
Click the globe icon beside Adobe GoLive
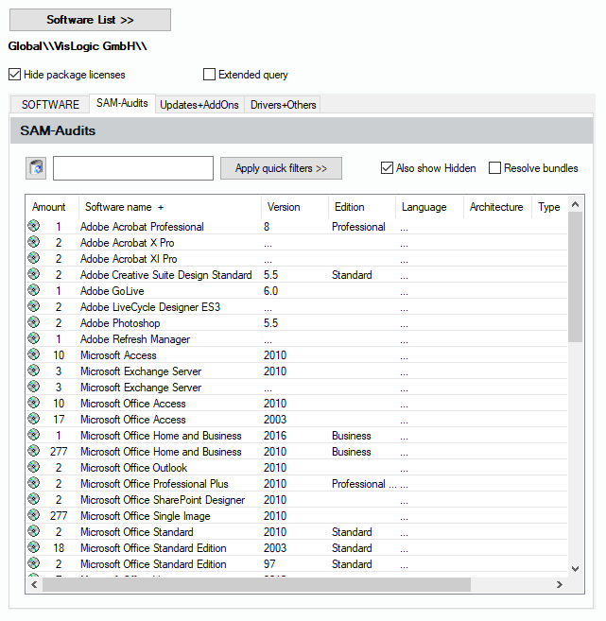(x=34, y=291)
